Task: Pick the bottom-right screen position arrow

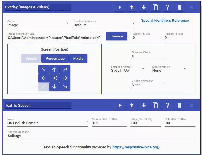Action: tap(65, 87)
